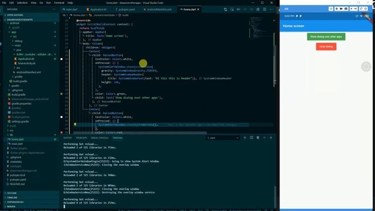375x211 pixels.
Task: Click the code lightbulb on line 47
Action: (75, 124)
